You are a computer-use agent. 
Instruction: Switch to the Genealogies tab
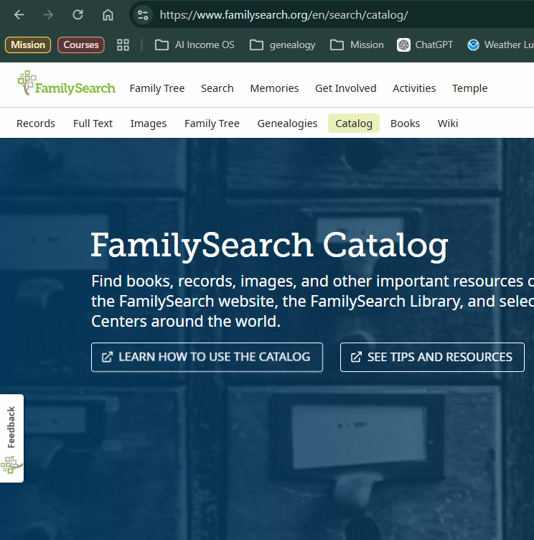coord(287,124)
